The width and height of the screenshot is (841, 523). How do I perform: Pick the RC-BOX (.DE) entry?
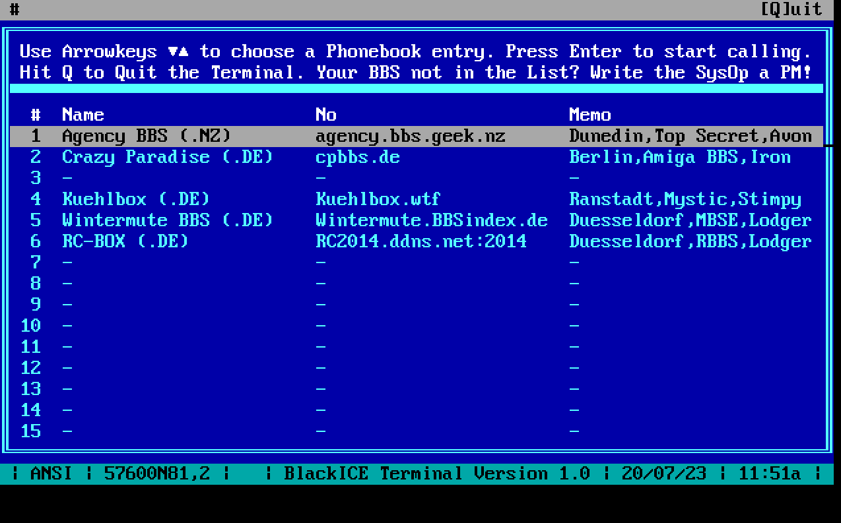pyautogui.click(x=125, y=241)
